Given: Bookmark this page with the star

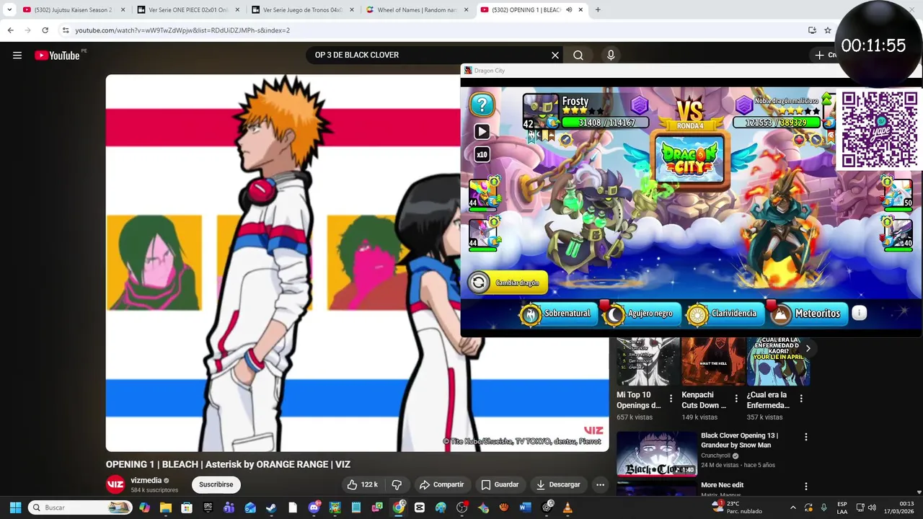Looking at the screenshot, I should point(828,30).
